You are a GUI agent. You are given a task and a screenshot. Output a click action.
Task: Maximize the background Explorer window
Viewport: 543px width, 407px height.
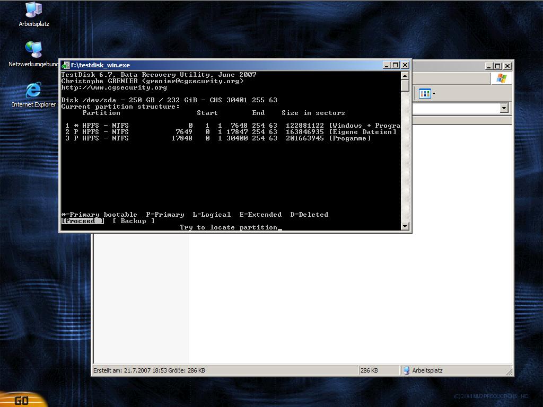point(497,66)
